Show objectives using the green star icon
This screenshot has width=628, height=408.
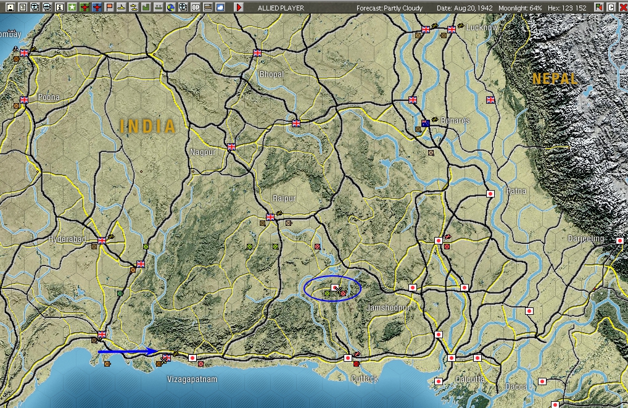click(x=72, y=7)
